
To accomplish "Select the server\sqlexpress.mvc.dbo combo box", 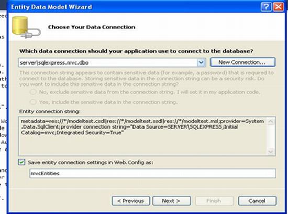I will click(x=112, y=62).
